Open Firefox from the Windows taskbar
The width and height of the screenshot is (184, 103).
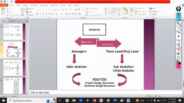point(94,100)
